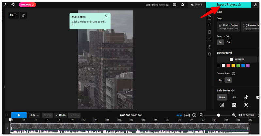261x136 pixels.
Task: Open the 1.0x playback speed dropdown
Action: pyautogui.click(x=35, y=115)
